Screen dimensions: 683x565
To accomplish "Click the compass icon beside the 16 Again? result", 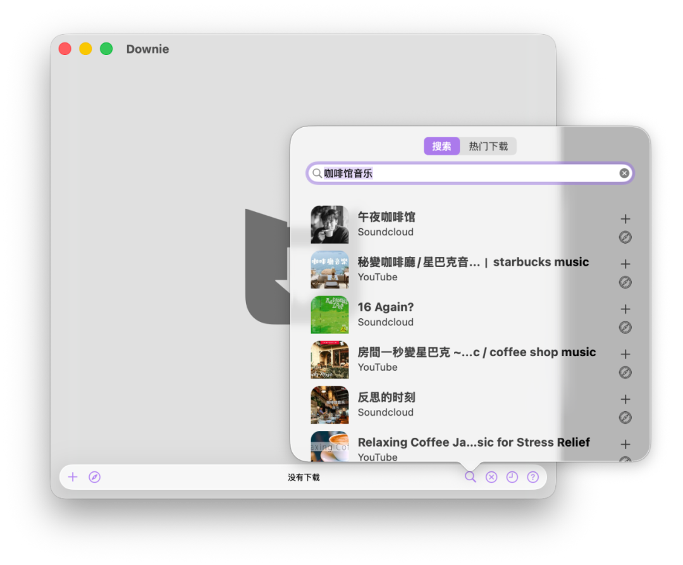I will 625,328.
